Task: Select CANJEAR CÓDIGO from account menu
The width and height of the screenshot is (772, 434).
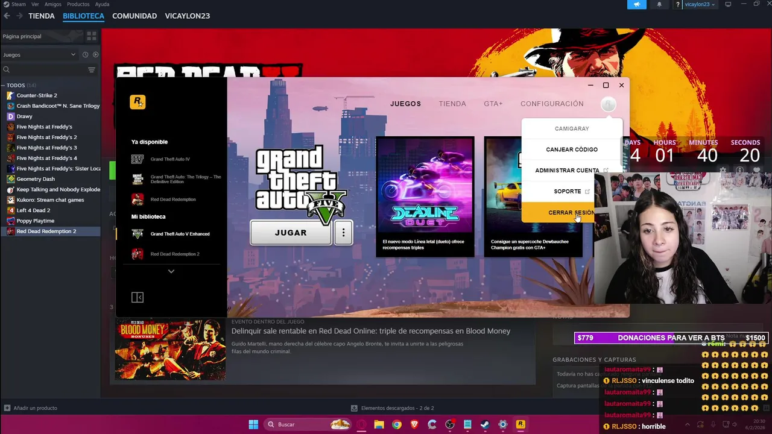Action: (572, 149)
